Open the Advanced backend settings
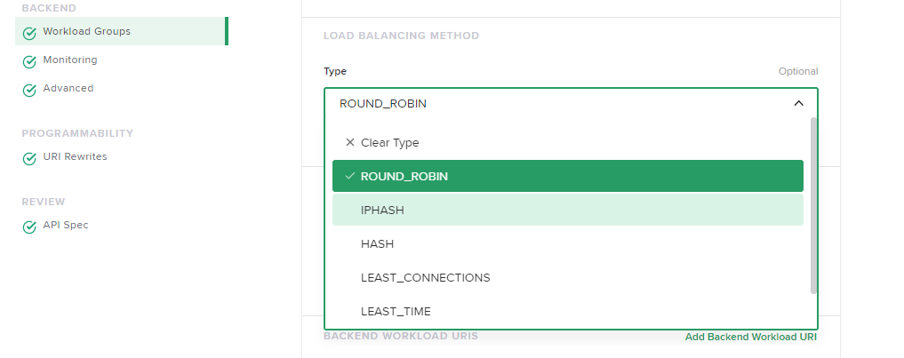904x358 pixels. [68, 88]
